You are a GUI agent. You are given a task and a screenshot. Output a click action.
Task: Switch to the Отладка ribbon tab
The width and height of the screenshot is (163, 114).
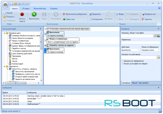(x=26, y=9)
